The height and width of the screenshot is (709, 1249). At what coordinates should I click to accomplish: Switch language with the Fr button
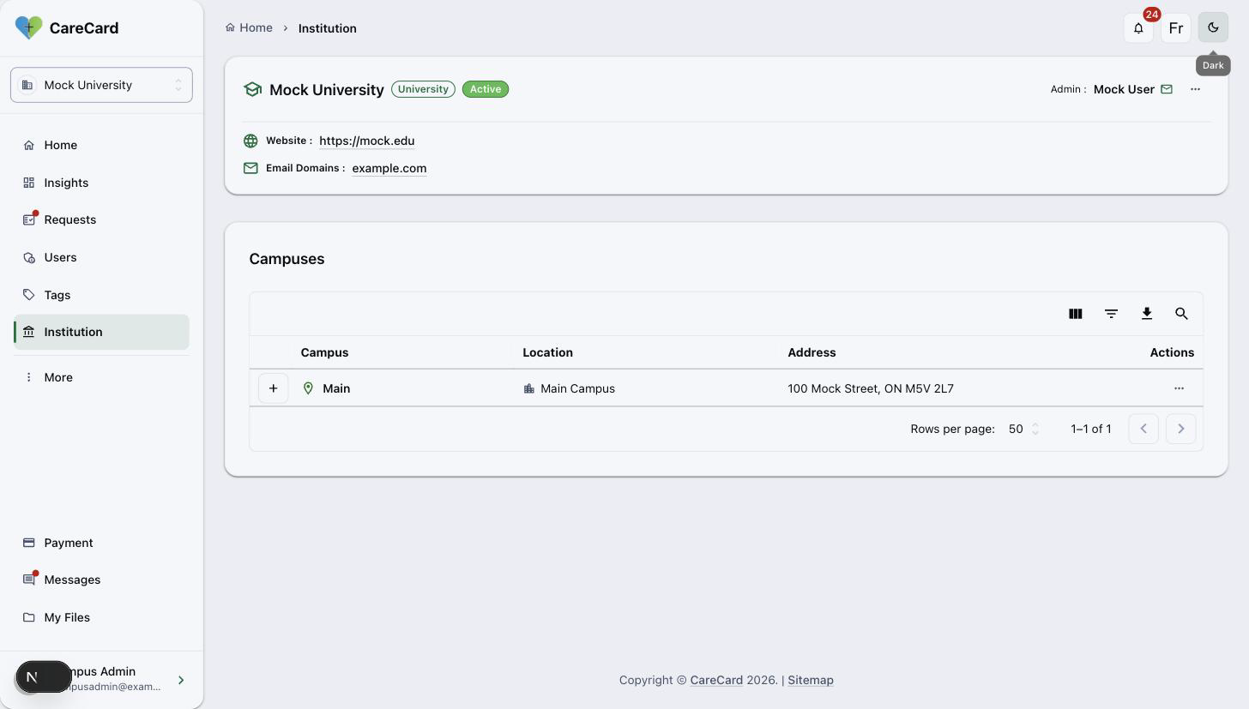[x=1175, y=27]
